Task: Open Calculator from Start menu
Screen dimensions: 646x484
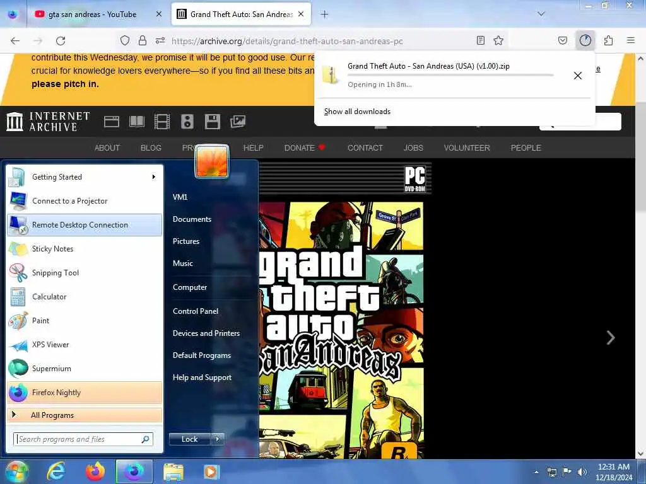Action: point(85,297)
